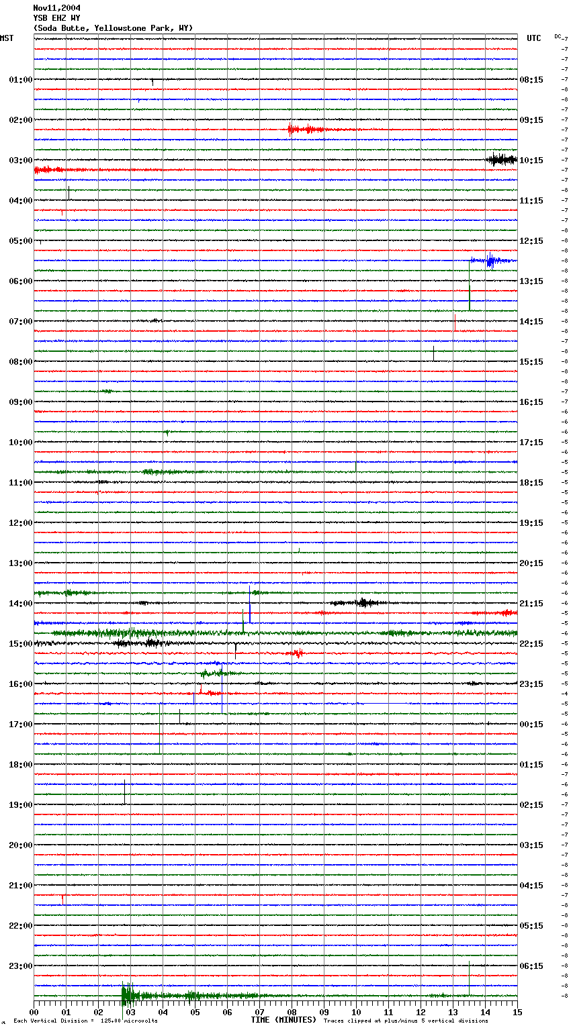Click minute tick label 15 on time axis

tap(517, 1012)
